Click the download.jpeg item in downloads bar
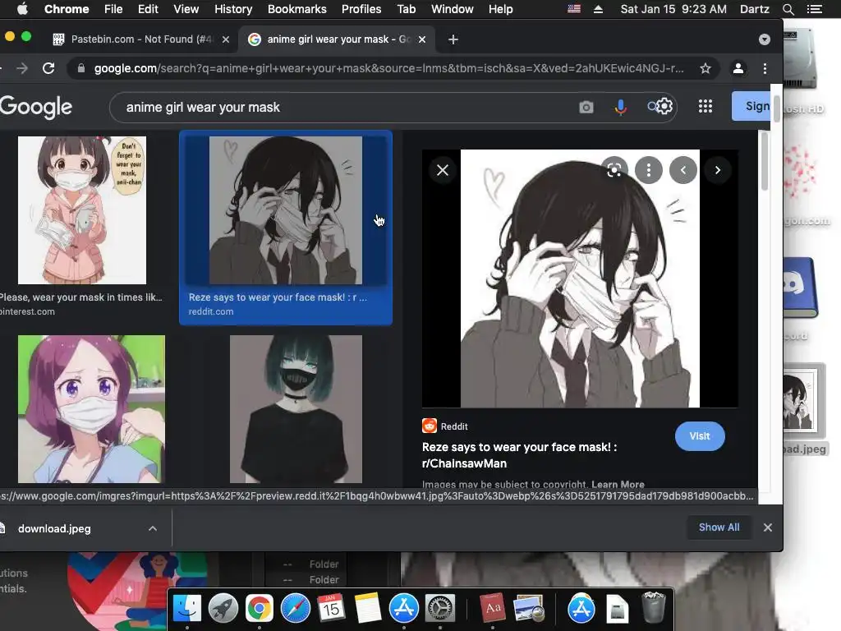This screenshot has width=841, height=631. (53, 528)
